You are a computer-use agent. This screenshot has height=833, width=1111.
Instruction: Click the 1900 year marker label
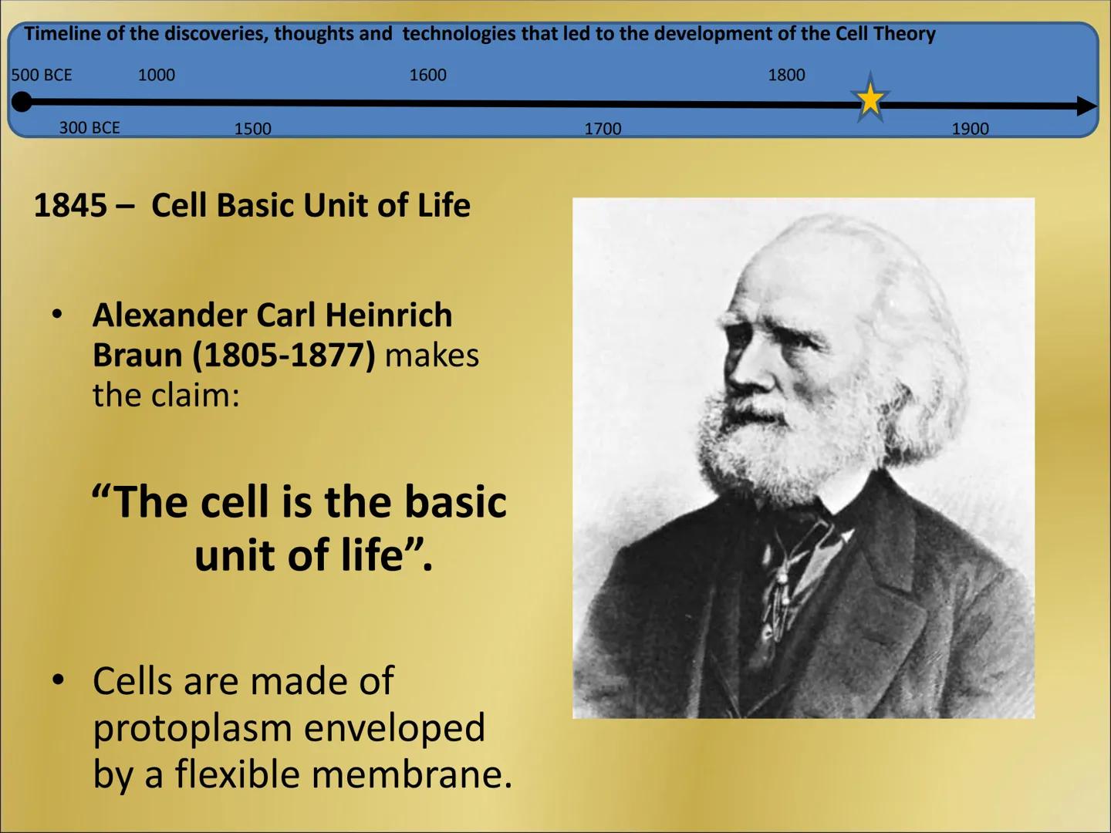point(970,129)
